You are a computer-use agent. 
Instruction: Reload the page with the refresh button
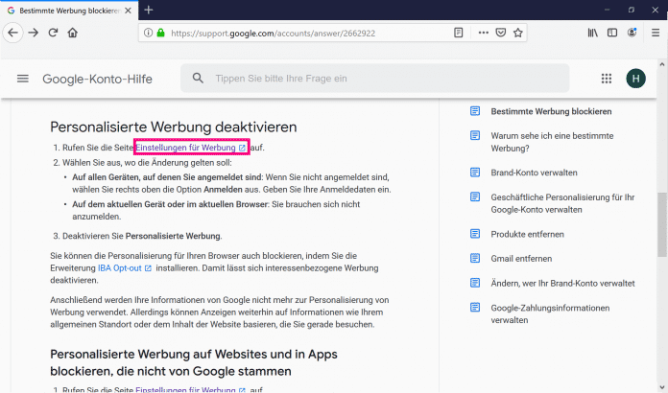click(53, 32)
